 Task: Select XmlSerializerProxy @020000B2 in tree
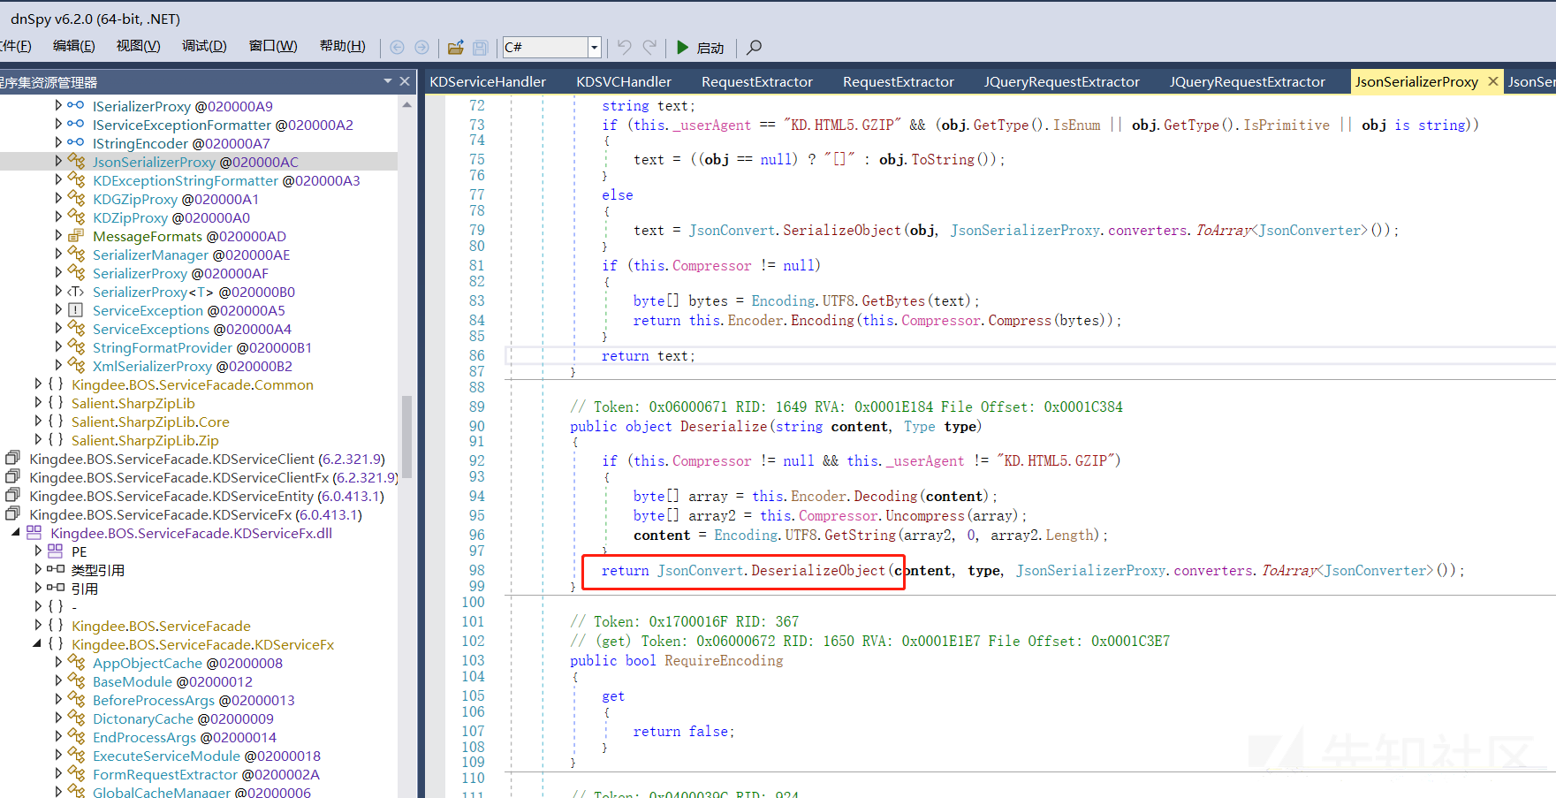coord(193,366)
